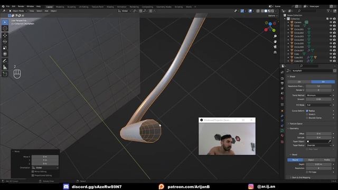The width and height of the screenshot is (338, 190).
Task: Toggle Collection exclude checkbox in outliner
Action: pos(327,19)
